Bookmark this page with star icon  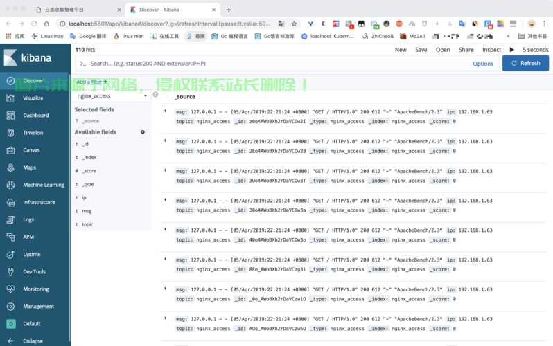pyautogui.click(x=294, y=24)
